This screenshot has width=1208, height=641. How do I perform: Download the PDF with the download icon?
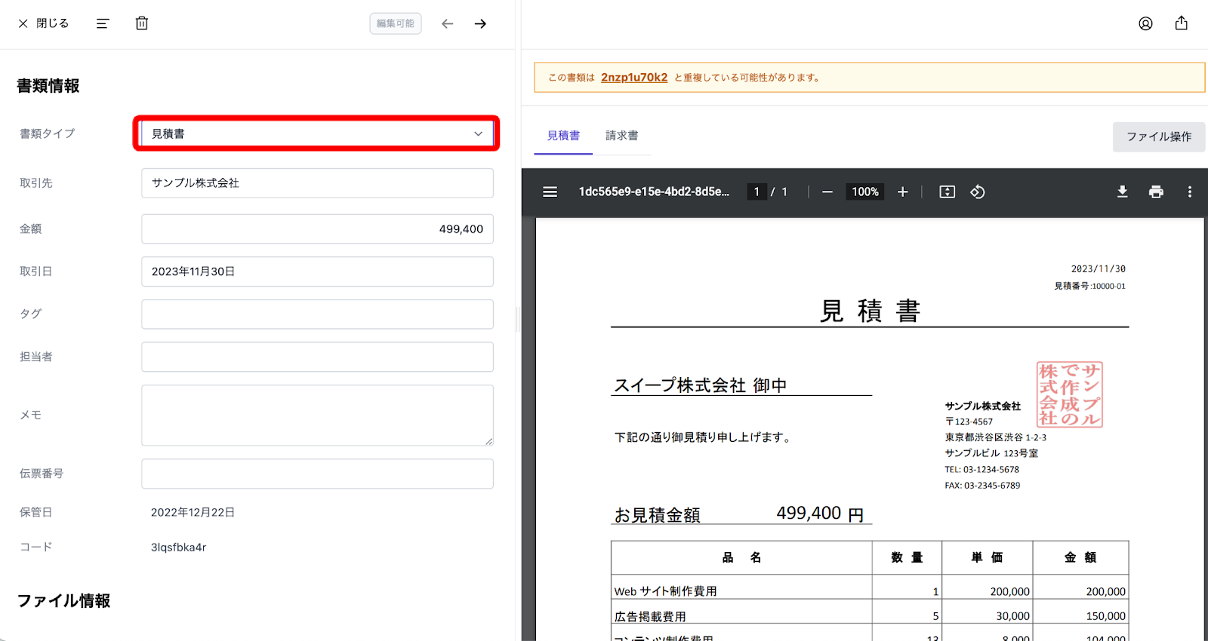tap(1123, 192)
